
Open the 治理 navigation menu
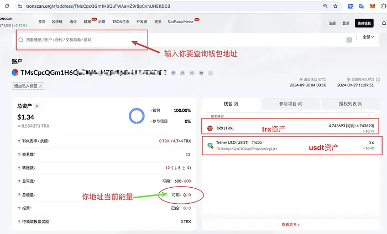tap(102, 21)
